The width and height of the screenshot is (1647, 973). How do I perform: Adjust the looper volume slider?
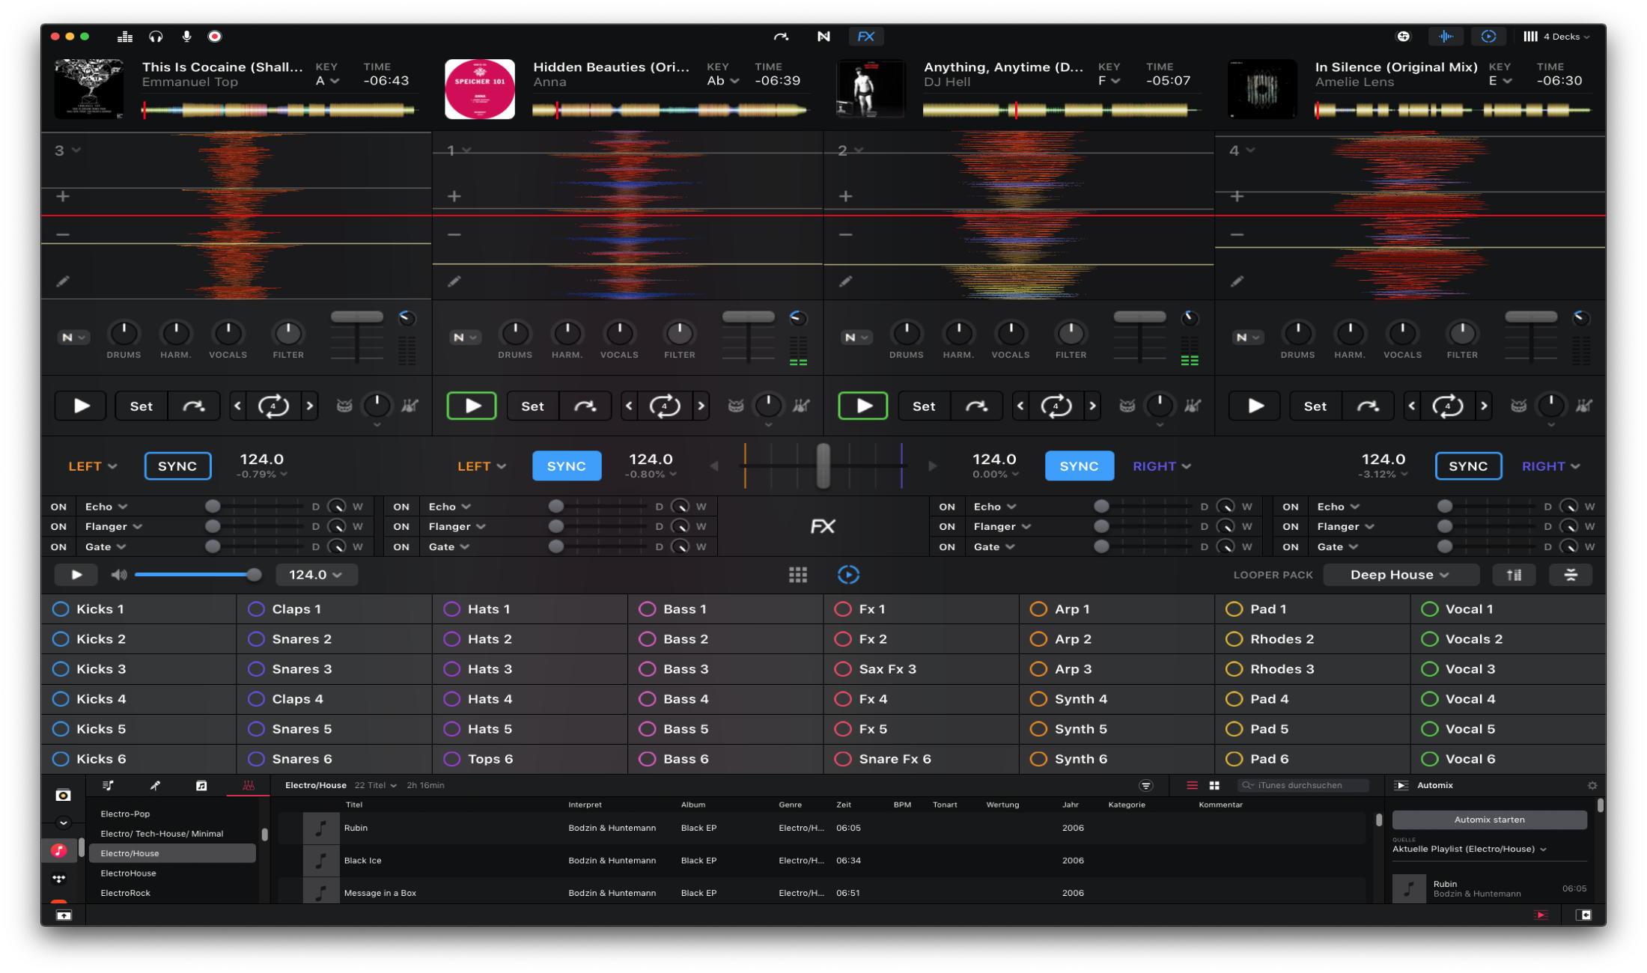pos(254,575)
